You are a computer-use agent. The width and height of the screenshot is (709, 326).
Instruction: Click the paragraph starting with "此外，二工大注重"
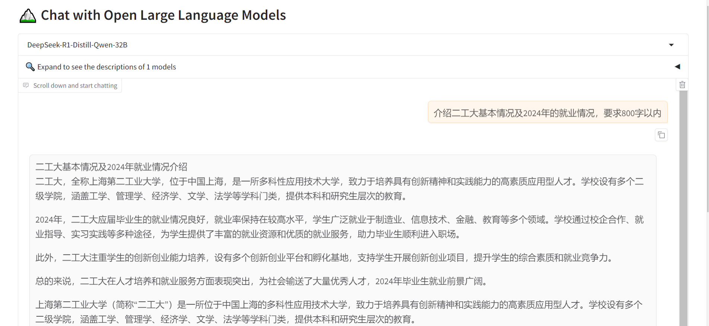324,258
